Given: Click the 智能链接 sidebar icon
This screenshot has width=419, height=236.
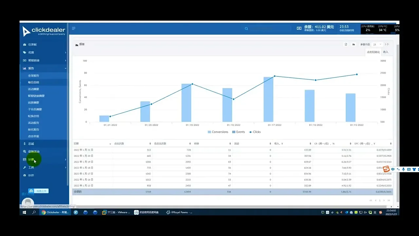Looking at the screenshot, I should 25,60.
